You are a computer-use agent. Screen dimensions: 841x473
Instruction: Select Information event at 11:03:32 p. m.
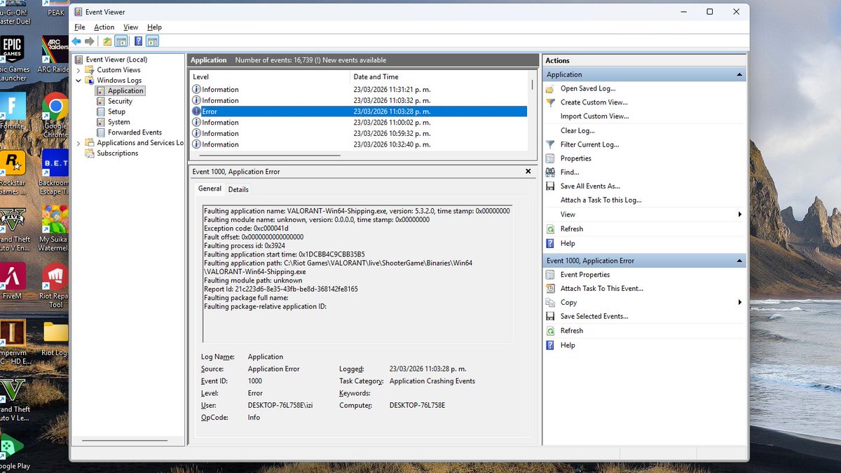(358, 100)
